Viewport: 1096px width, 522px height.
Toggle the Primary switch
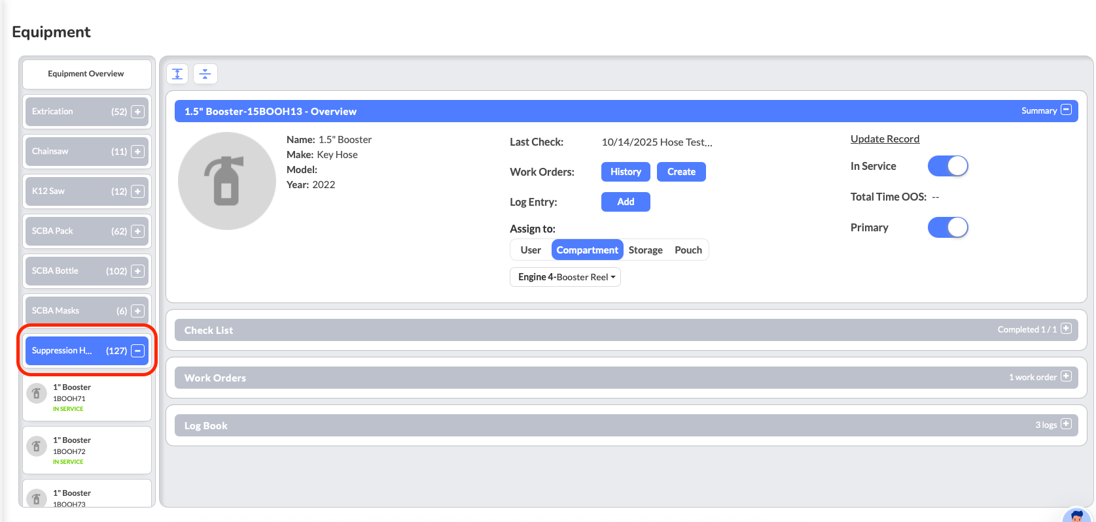pyautogui.click(x=947, y=227)
